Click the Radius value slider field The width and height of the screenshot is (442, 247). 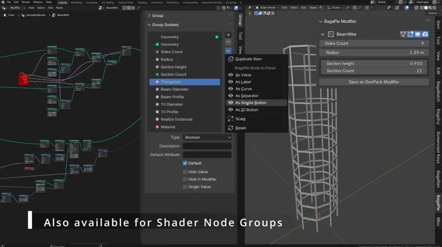pos(374,53)
